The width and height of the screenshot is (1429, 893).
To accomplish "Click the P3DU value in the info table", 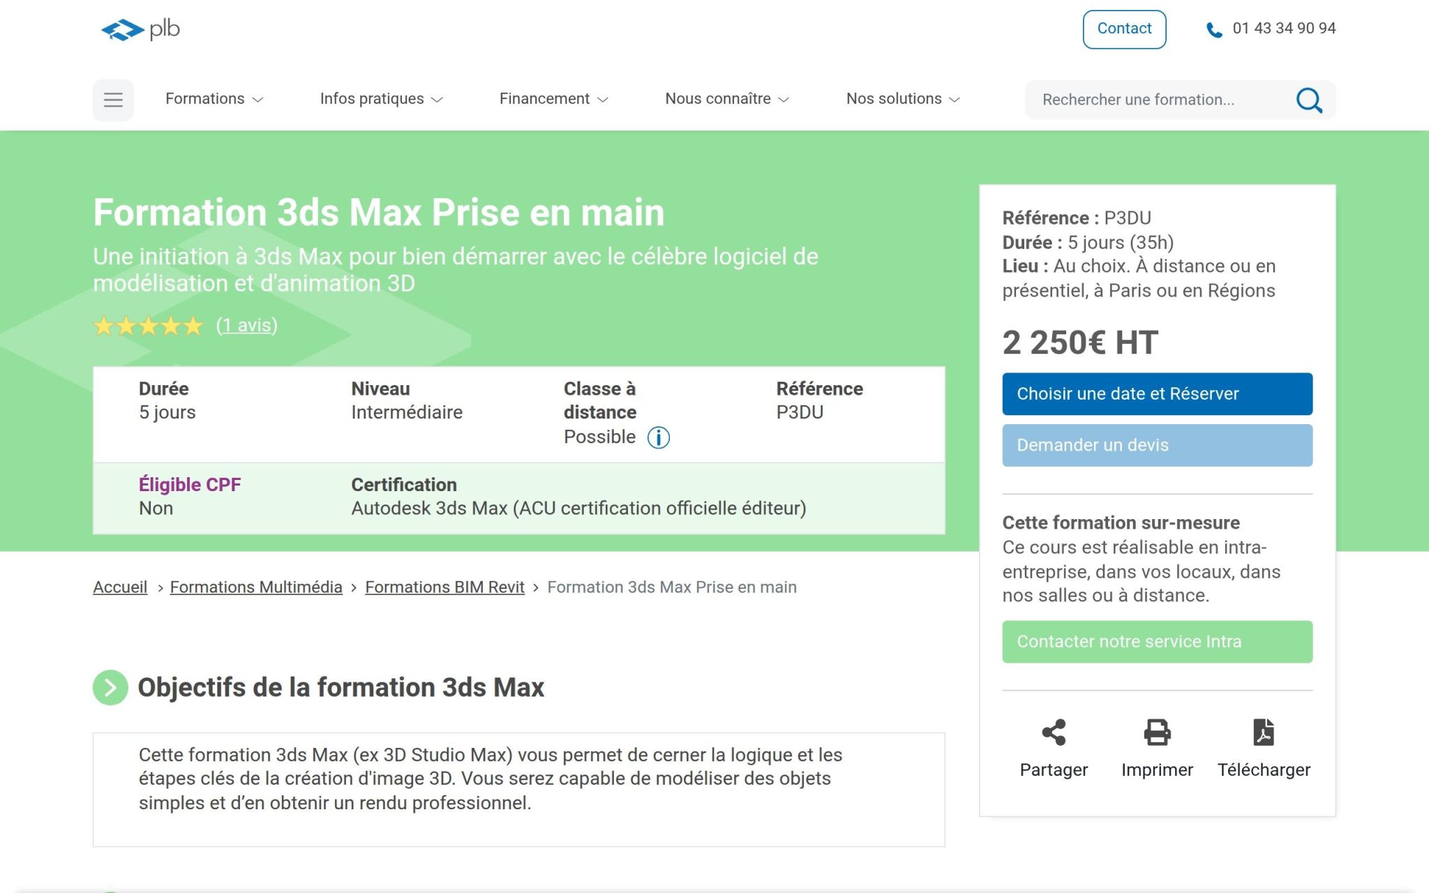I will [800, 413].
